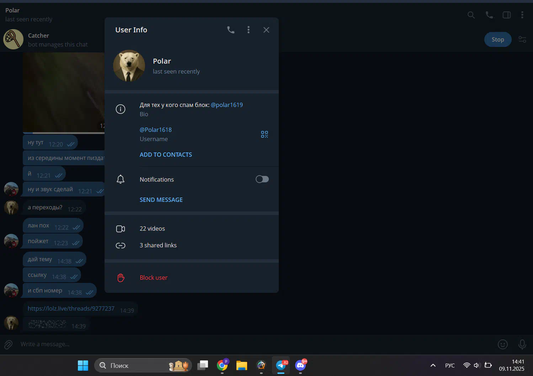Screen dimensions: 533x376
Task: Show hidden system tray icons chevron
Action: click(433, 365)
